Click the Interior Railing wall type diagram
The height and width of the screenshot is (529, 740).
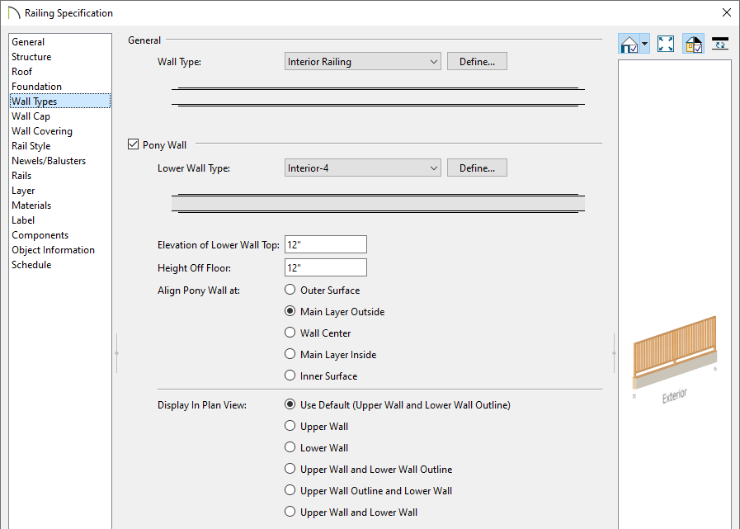coord(378,97)
